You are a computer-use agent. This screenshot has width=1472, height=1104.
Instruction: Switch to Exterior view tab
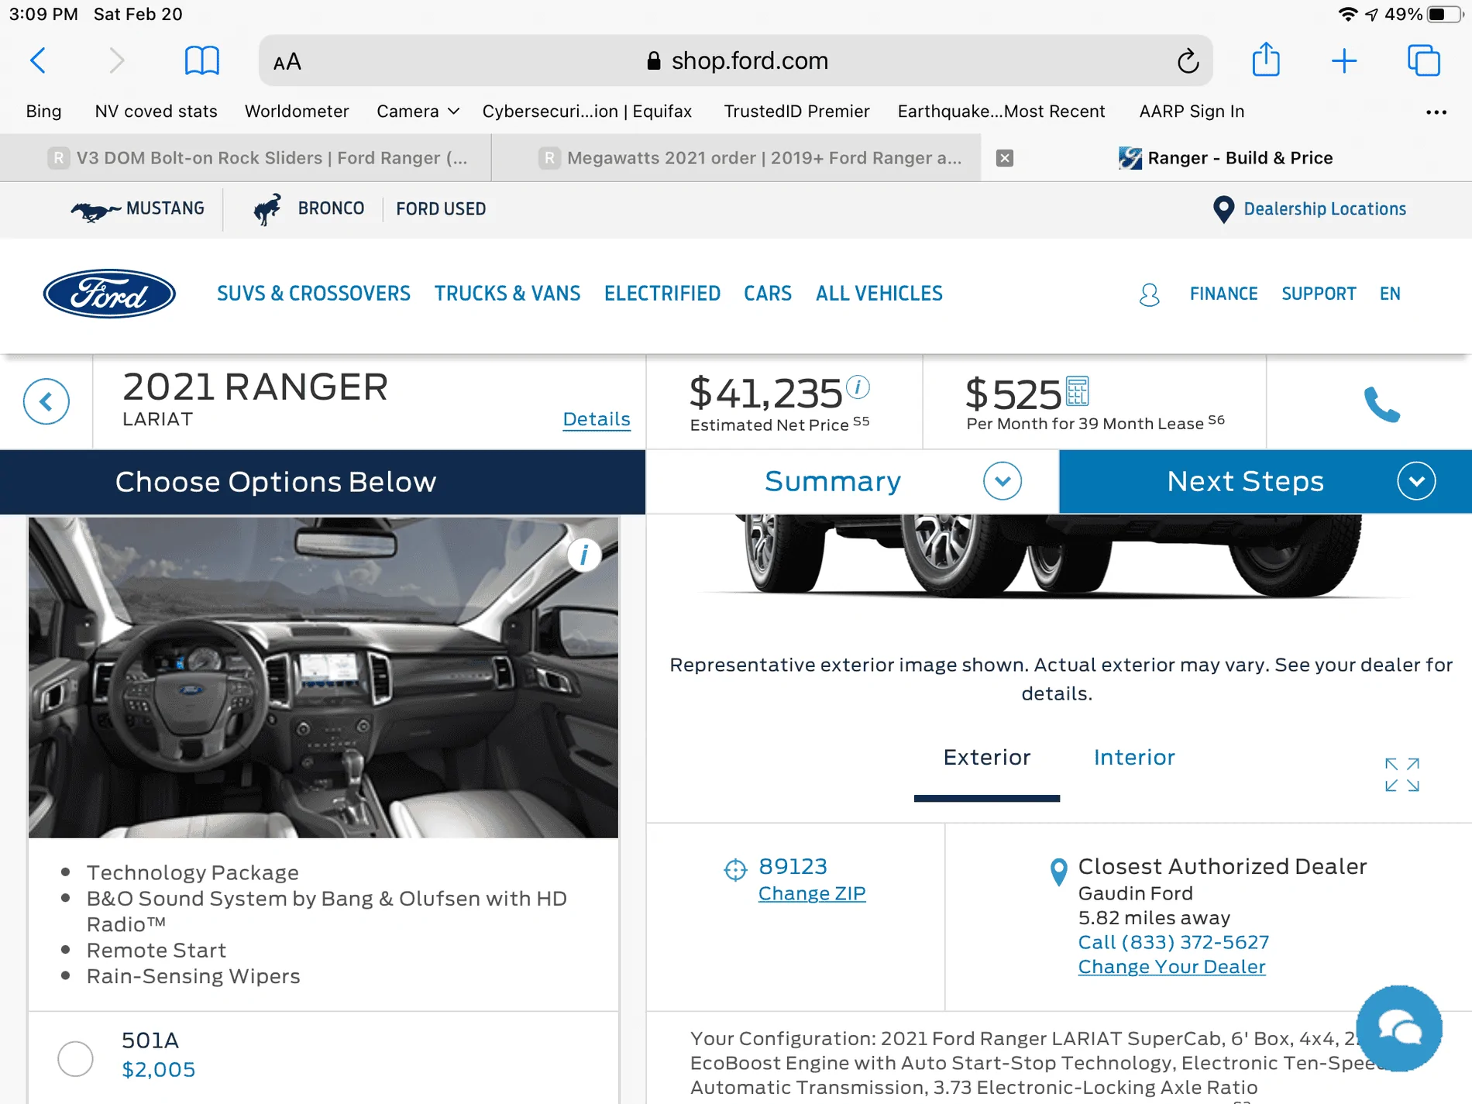point(986,758)
